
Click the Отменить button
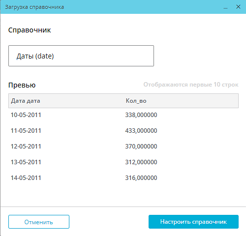39,222
